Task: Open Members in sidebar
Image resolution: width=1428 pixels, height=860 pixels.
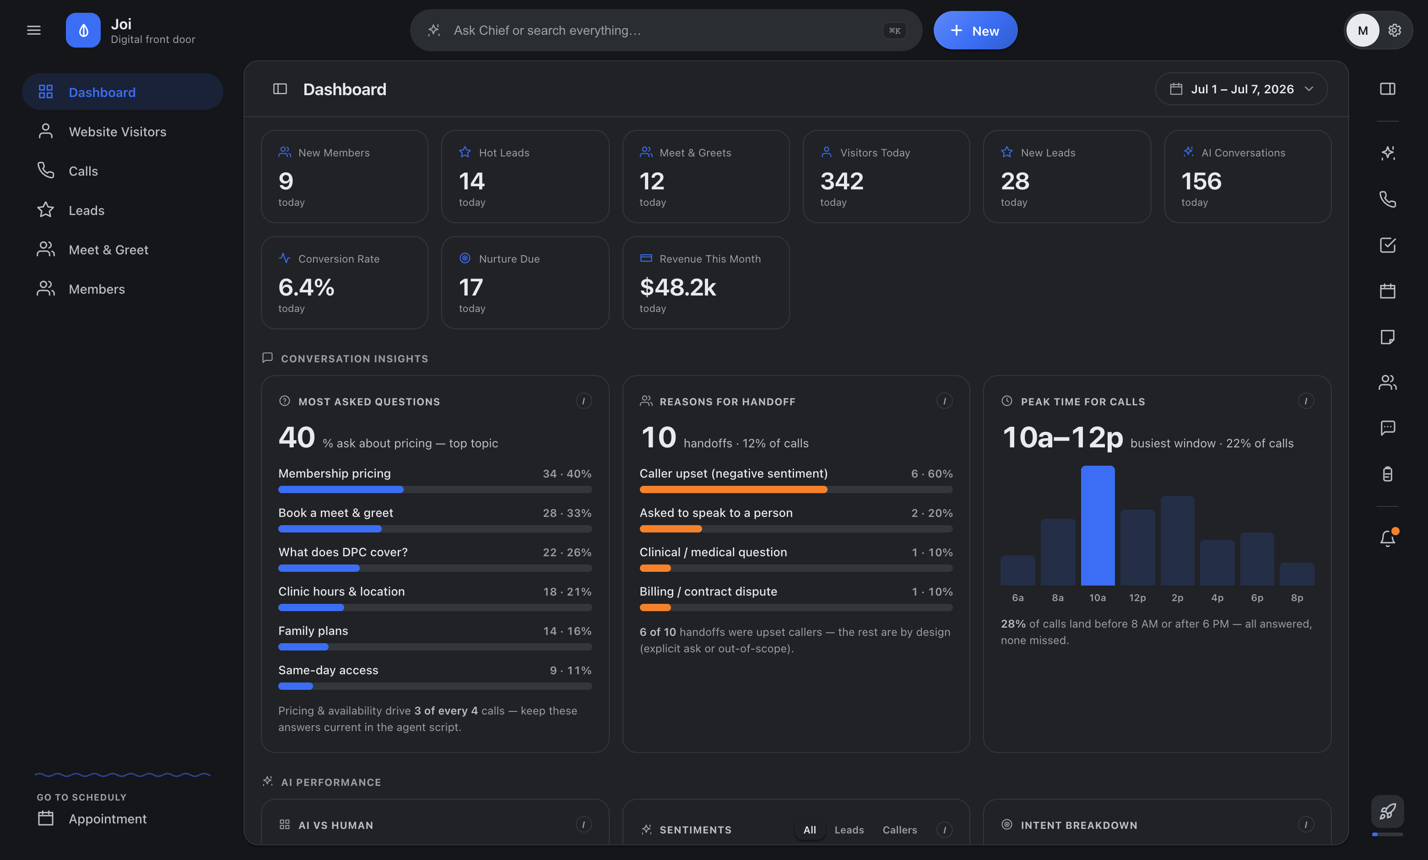Action: tap(122, 289)
